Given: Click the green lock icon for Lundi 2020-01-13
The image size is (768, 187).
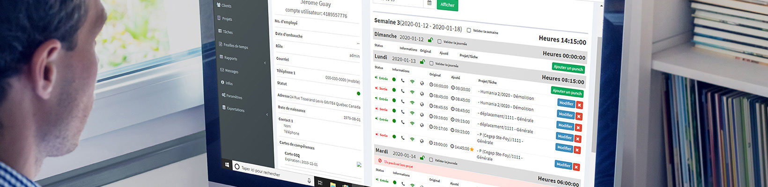Looking at the screenshot, I should click(422, 62).
